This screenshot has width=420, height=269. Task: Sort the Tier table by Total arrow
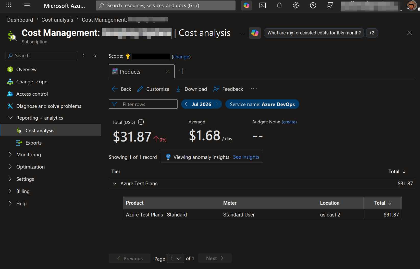point(404,172)
